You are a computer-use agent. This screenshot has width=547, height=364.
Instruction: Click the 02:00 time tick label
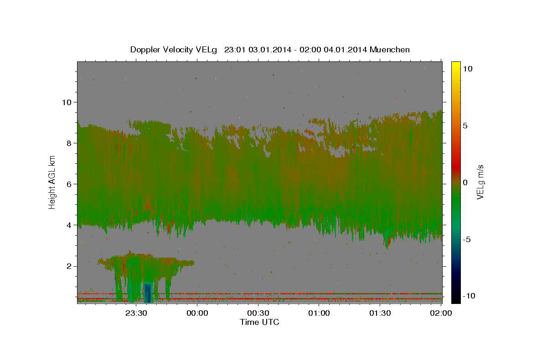click(441, 313)
